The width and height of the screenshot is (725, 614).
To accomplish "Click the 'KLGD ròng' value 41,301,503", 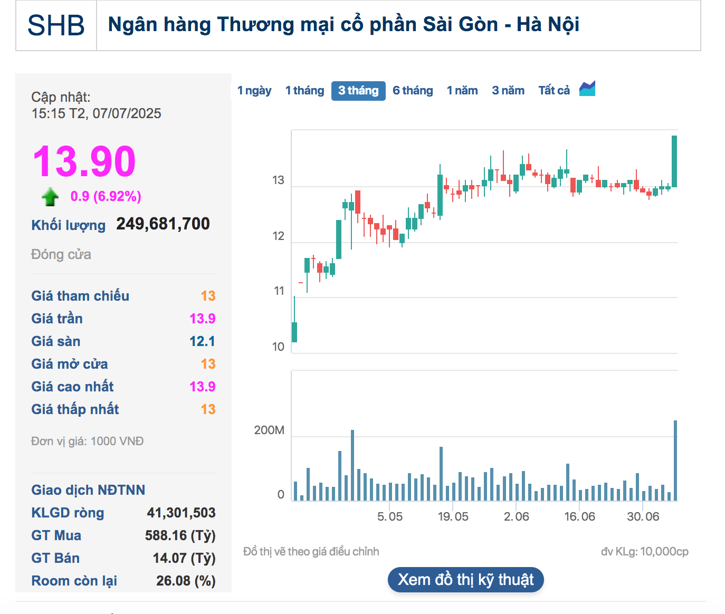I will (x=181, y=513).
